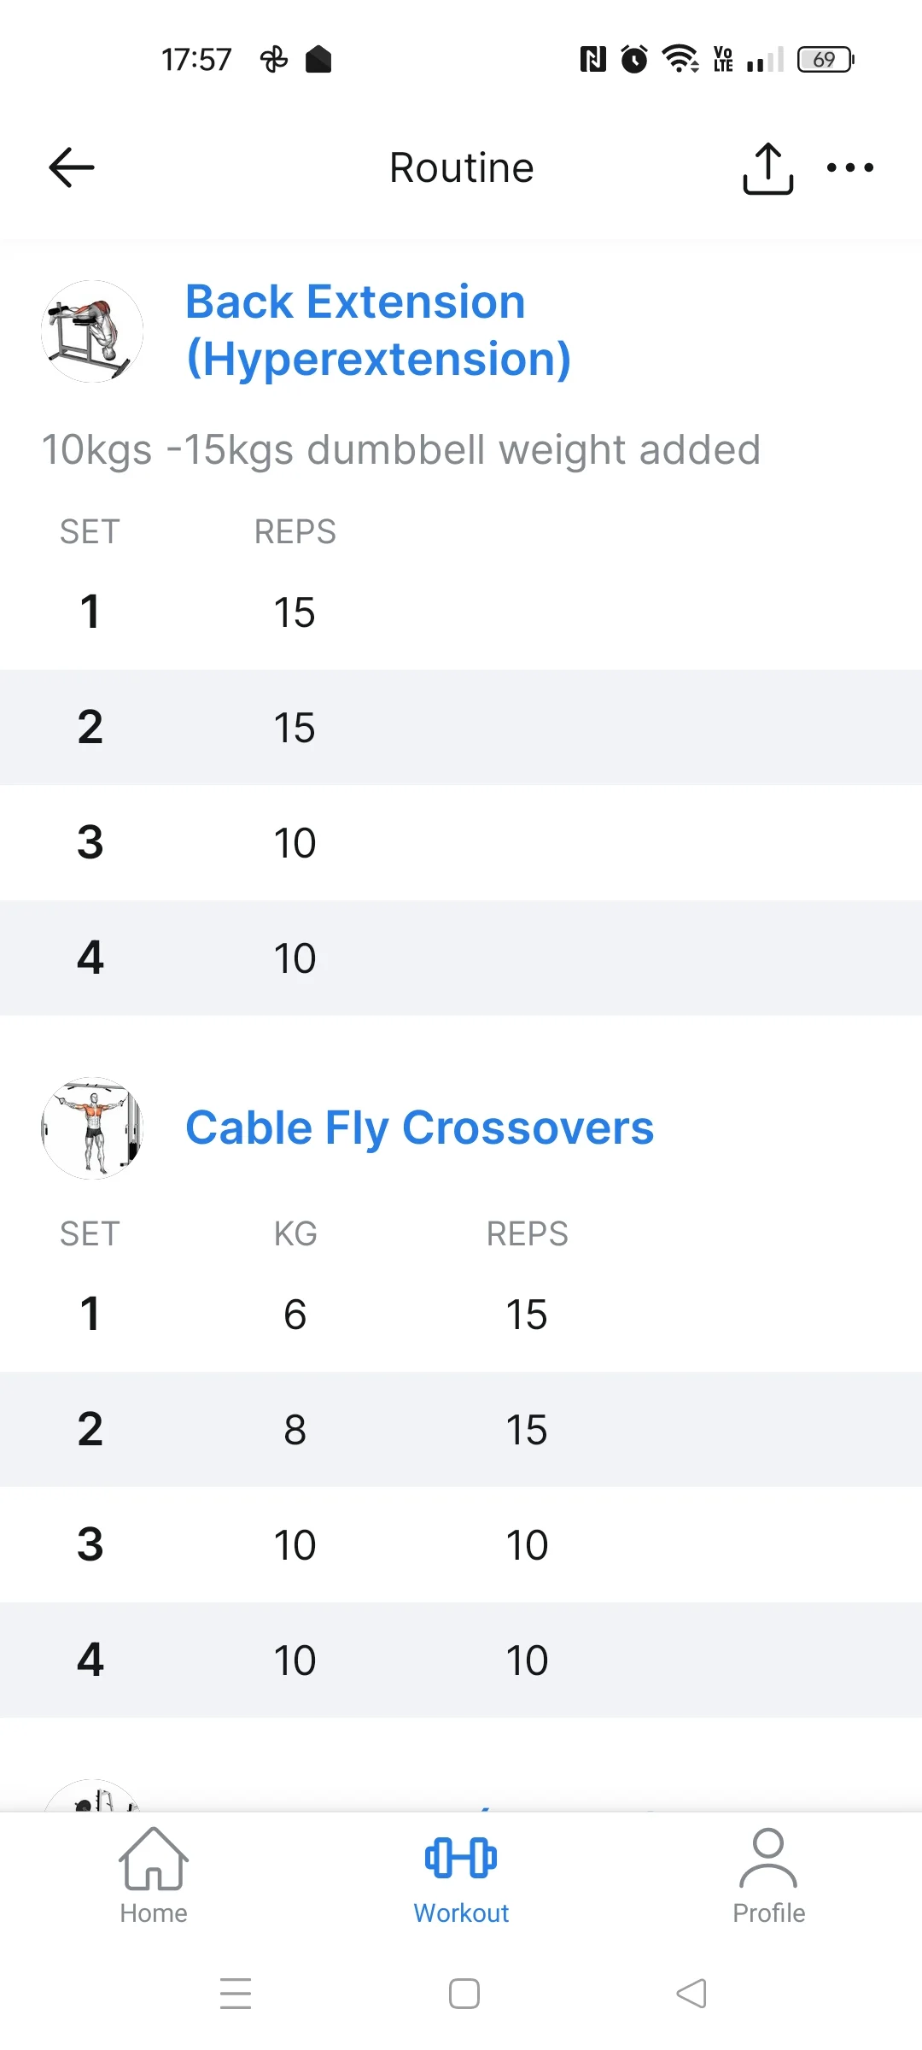This screenshot has width=922, height=2050.
Task: Open the three-dot more options menu
Action: click(x=849, y=168)
